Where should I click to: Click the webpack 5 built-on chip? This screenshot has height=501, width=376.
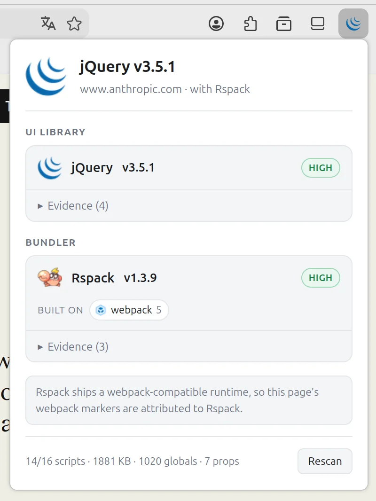pyautogui.click(x=129, y=310)
